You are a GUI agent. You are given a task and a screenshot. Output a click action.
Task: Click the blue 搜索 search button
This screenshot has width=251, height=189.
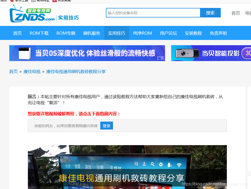pos(210,13)
